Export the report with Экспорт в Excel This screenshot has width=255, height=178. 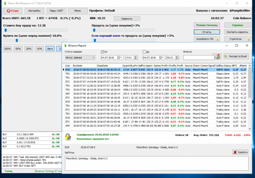(x=236, y=56)
